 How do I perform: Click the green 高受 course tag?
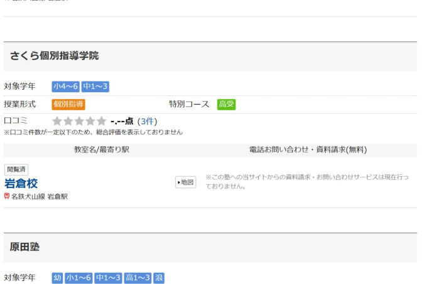click(x=226, y=104)
